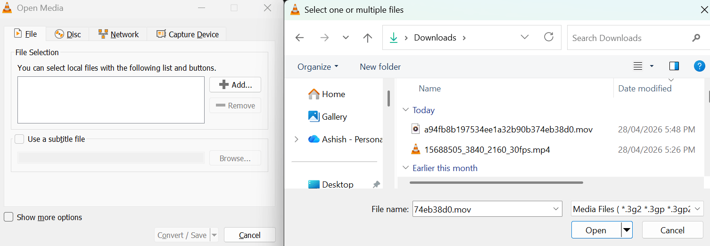Expand the Ashish - Personal tree node
Viewport: 710px width, 246px height.
296,139
